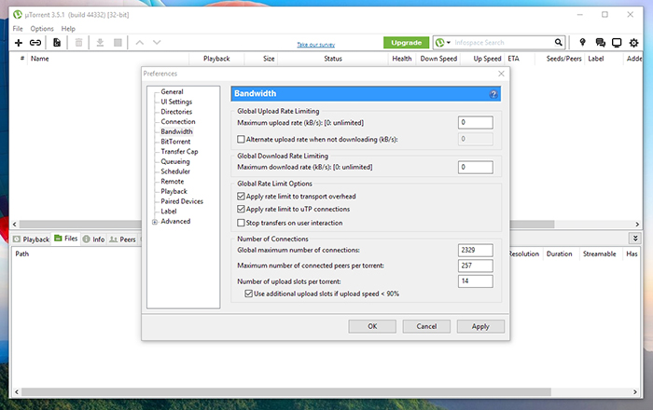Select BitTorrent in preferences tree

pos(175,142)
